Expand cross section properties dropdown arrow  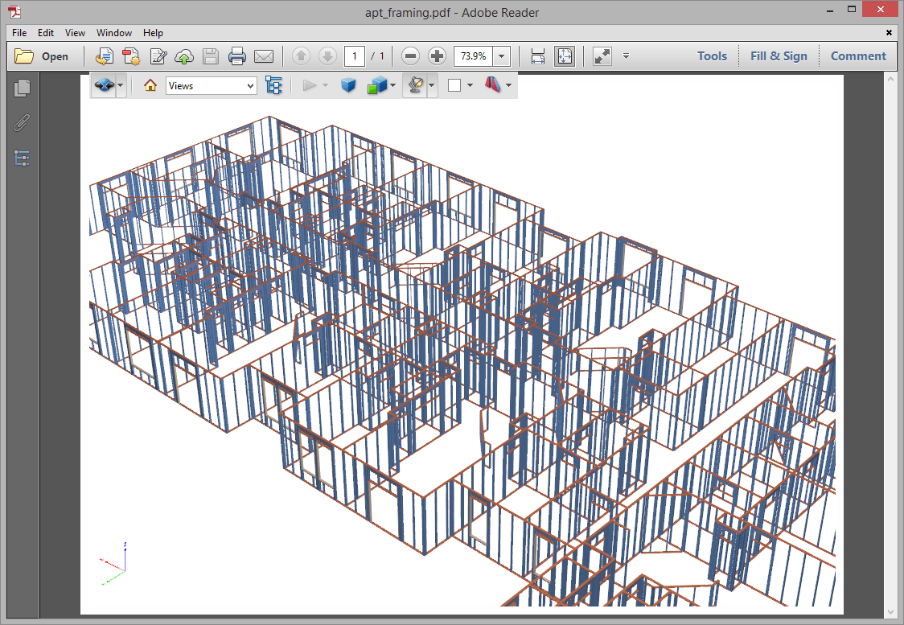coord(508,85)
